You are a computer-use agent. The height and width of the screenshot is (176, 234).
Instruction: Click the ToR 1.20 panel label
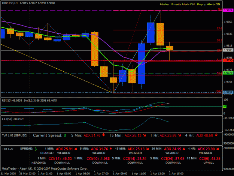pyautogui.click(x=7, y=149)
